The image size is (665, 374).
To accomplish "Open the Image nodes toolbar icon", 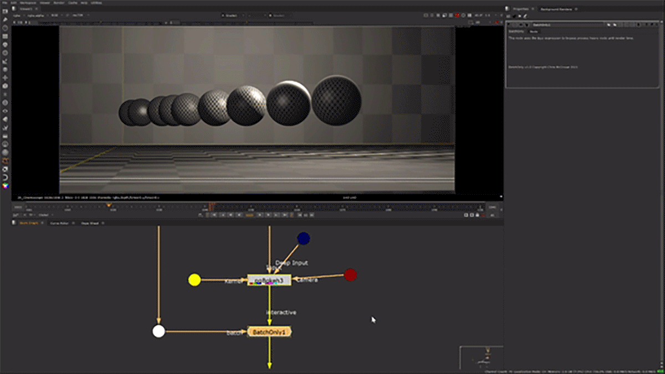I will [5, 12].
